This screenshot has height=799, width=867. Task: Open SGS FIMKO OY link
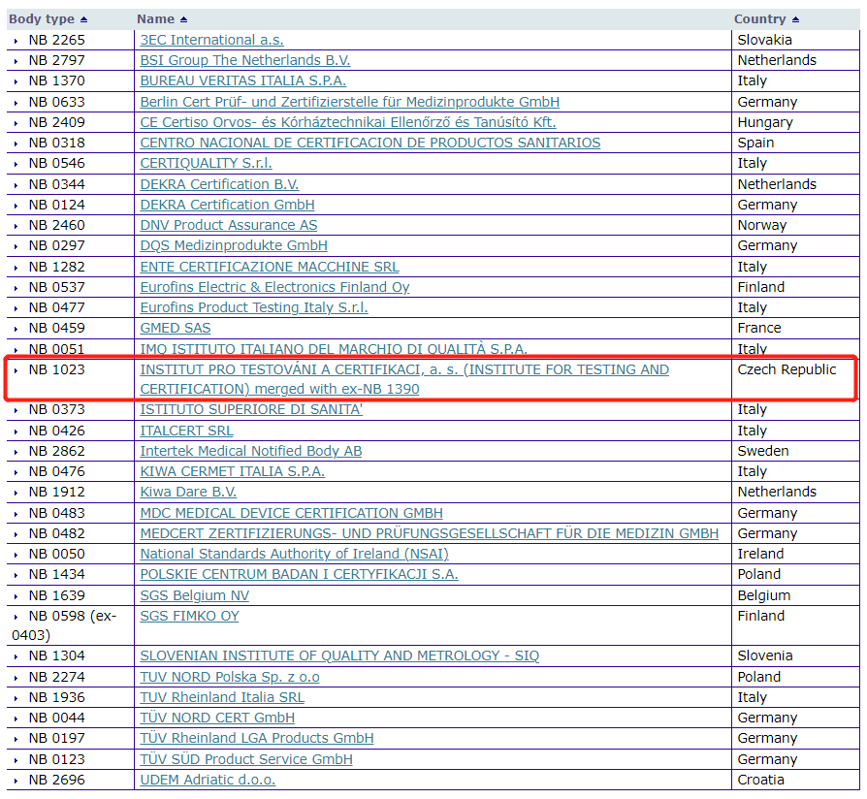189,616
